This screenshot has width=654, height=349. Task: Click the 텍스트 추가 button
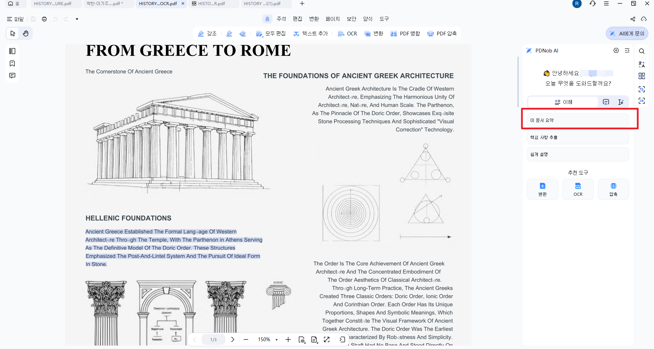click(x=311, y=33)
